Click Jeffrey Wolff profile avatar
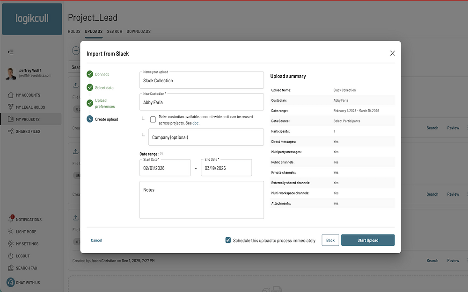The height and width of the screenshot is (292, 468). [x=11, y=74]
